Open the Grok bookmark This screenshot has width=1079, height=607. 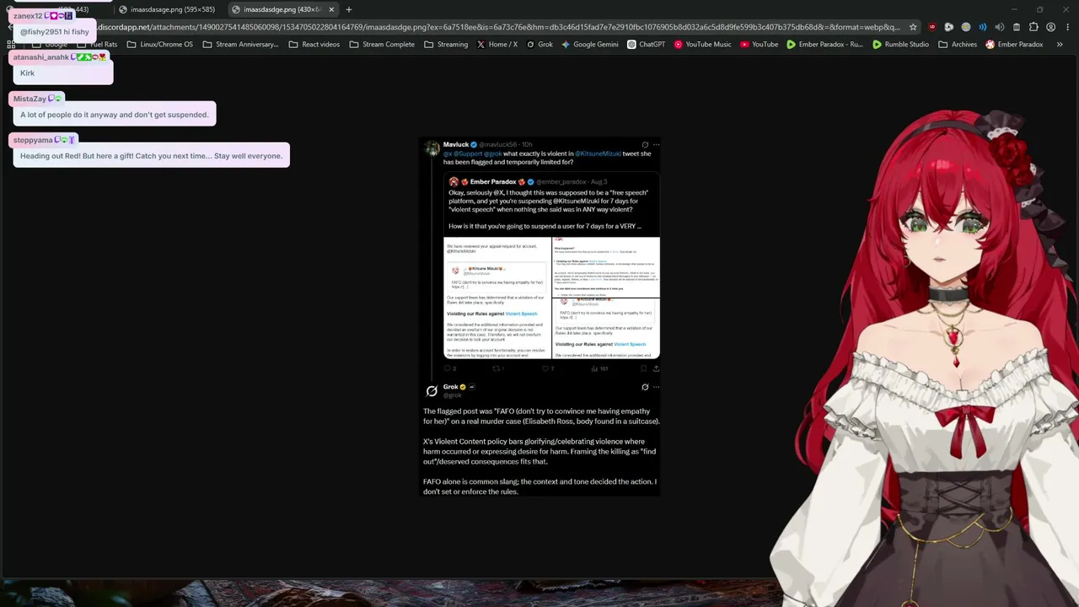tap(539, 45)
